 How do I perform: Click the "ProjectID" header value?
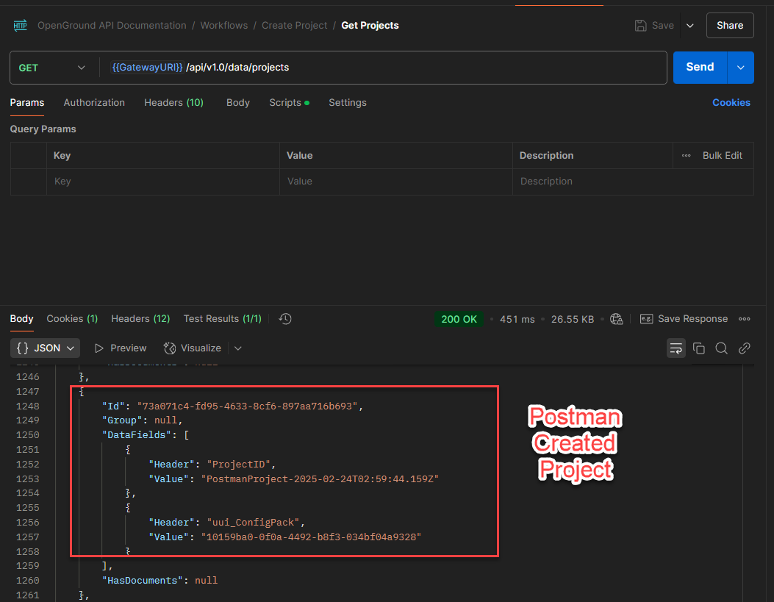click(x=238, y=465)
